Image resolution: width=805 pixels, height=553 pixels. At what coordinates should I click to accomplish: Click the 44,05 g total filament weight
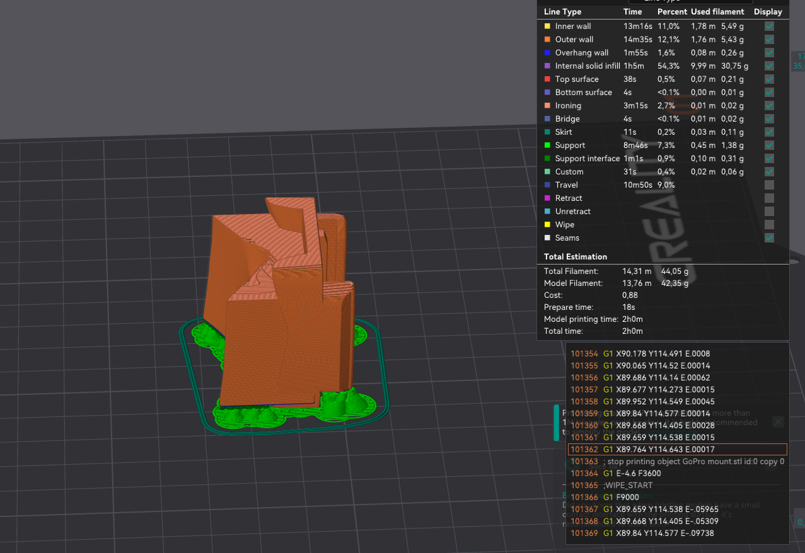(x=675, y=271)
